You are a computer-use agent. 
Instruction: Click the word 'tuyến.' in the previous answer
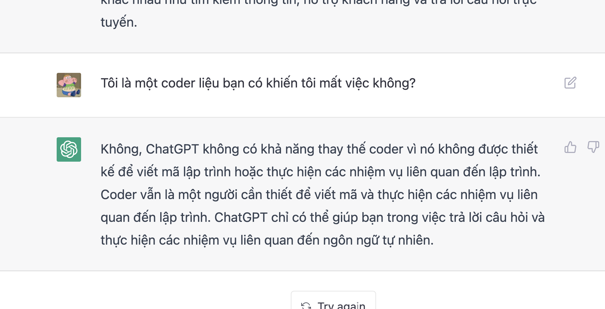pos(119,22)
